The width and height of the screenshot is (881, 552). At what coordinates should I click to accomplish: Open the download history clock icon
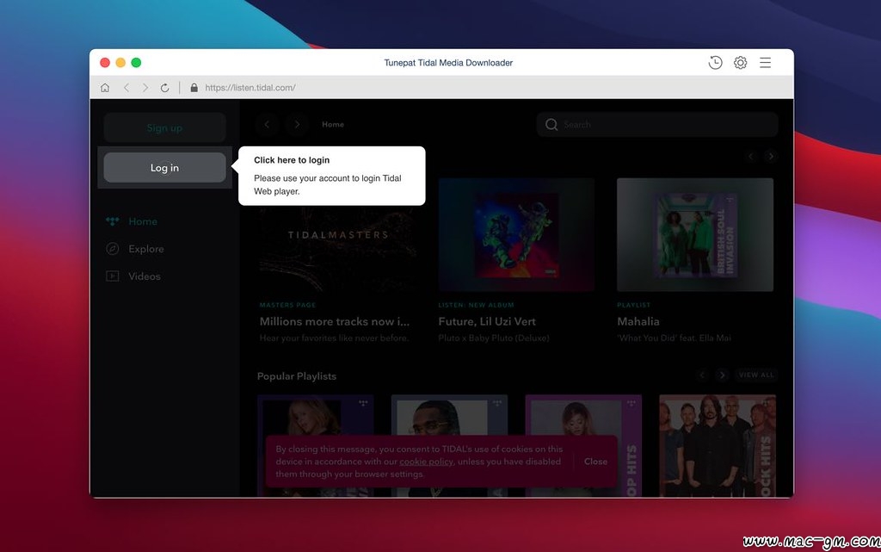[715, 62]
